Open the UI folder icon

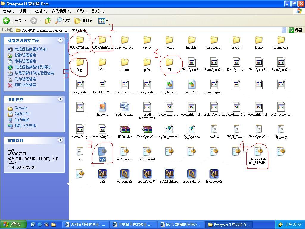coord(169,63)
